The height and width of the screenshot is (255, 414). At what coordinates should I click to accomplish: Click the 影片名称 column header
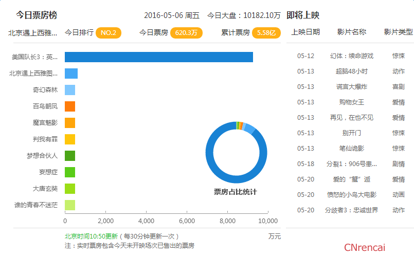click(x=352, y=32)
